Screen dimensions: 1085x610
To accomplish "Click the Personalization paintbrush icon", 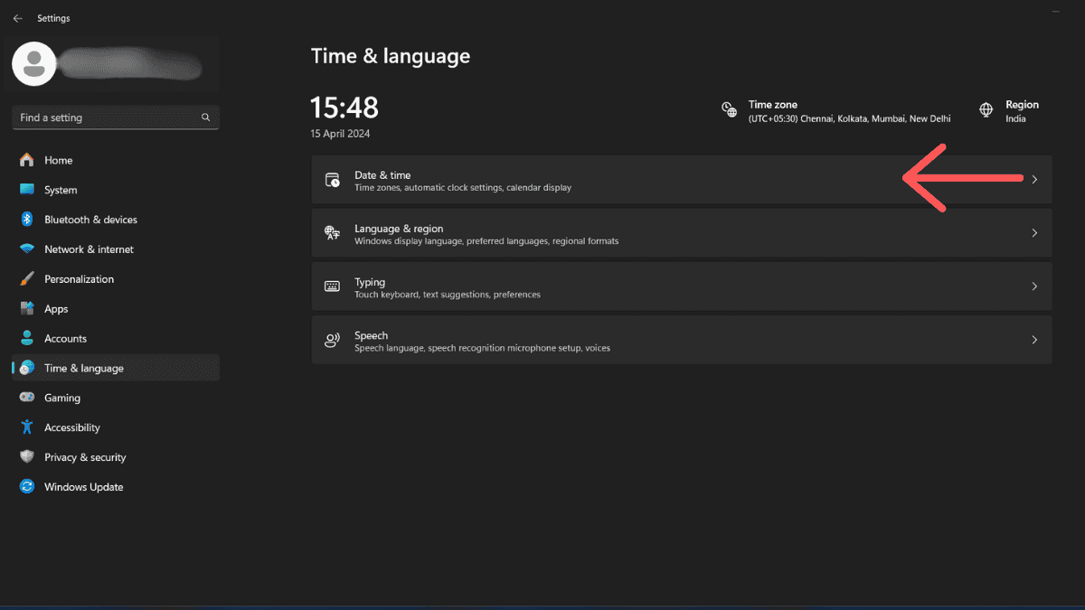I will 27,279.
